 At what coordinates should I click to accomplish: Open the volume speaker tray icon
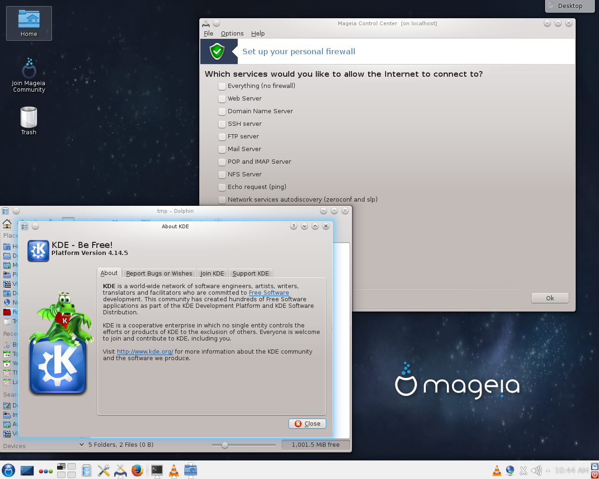(536, 471)
